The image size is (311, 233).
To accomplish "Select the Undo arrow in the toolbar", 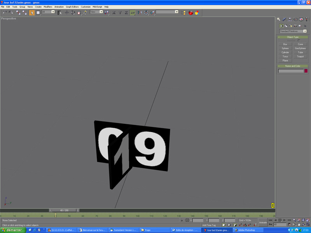I will 5,13.
